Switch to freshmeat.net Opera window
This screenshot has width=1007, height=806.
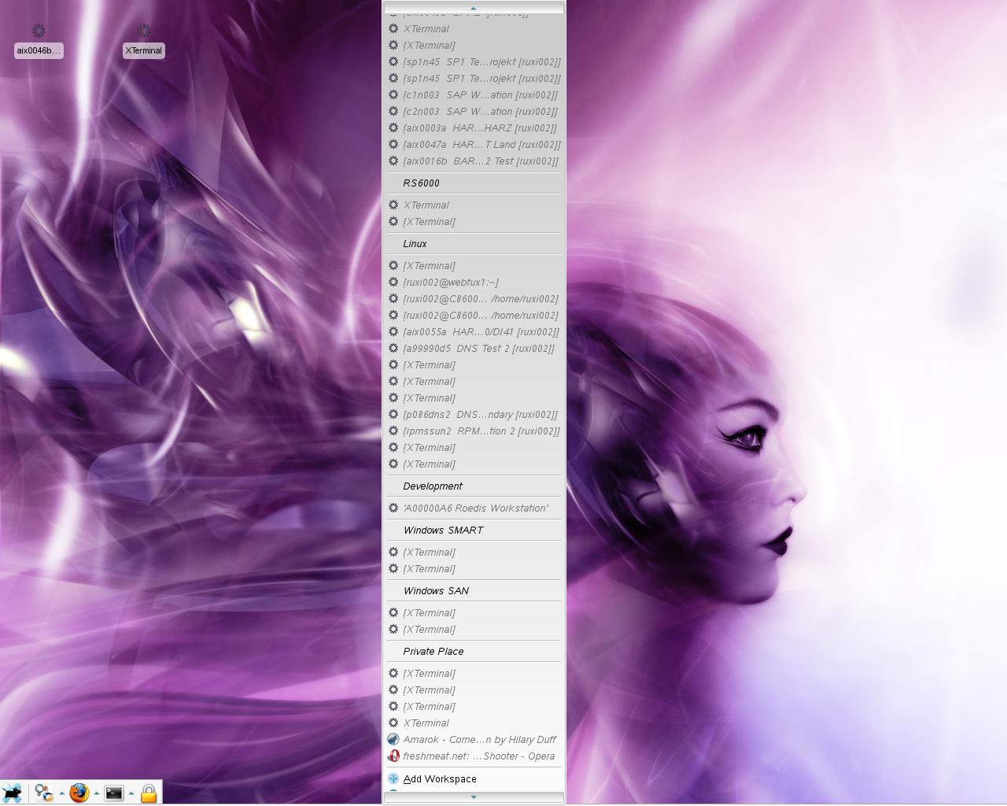pos(478,756)
